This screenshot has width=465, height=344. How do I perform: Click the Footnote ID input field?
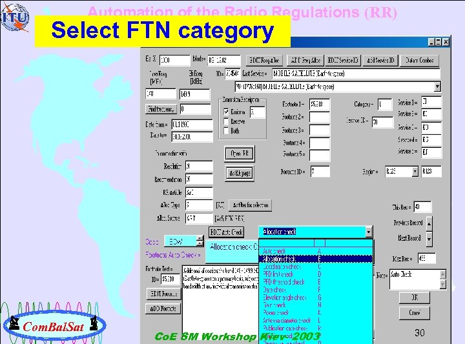tap(320, 172)
